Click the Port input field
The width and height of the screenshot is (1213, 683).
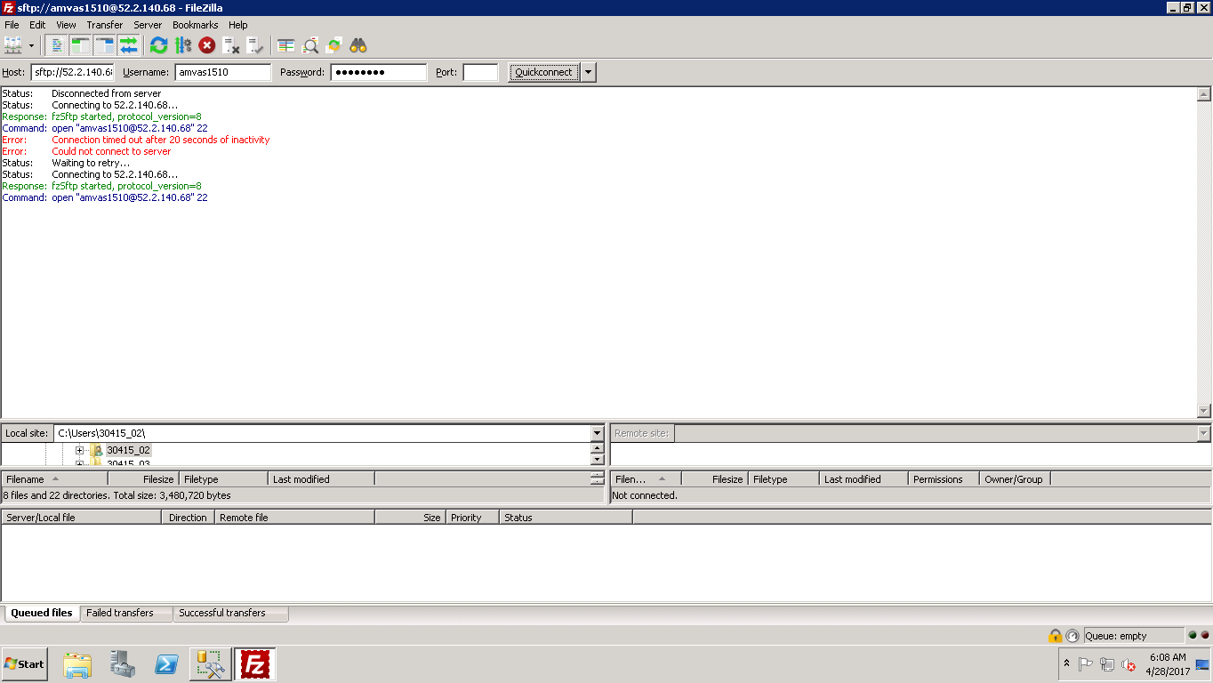click(x=480, y=72)
